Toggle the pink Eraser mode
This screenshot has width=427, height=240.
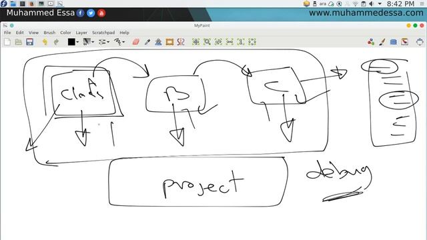click(135, 42)
